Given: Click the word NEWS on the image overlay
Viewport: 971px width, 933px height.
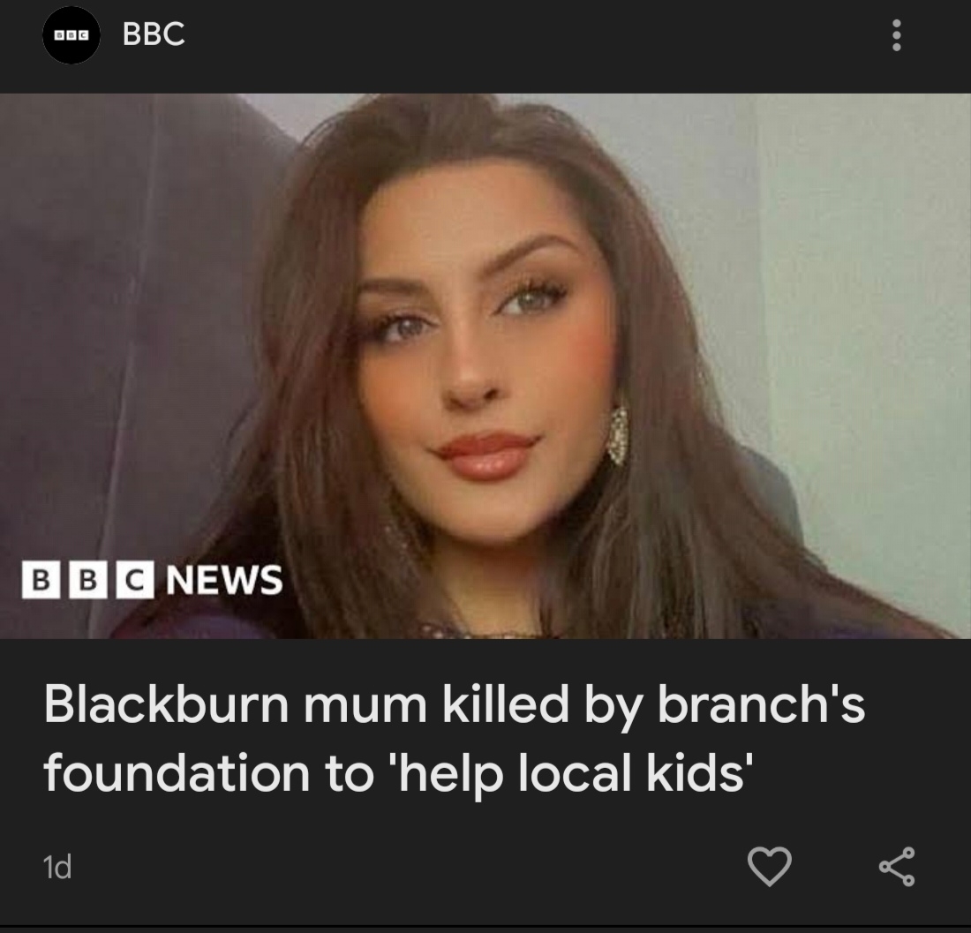Looking at the screenshot, I should coord(223,580).
